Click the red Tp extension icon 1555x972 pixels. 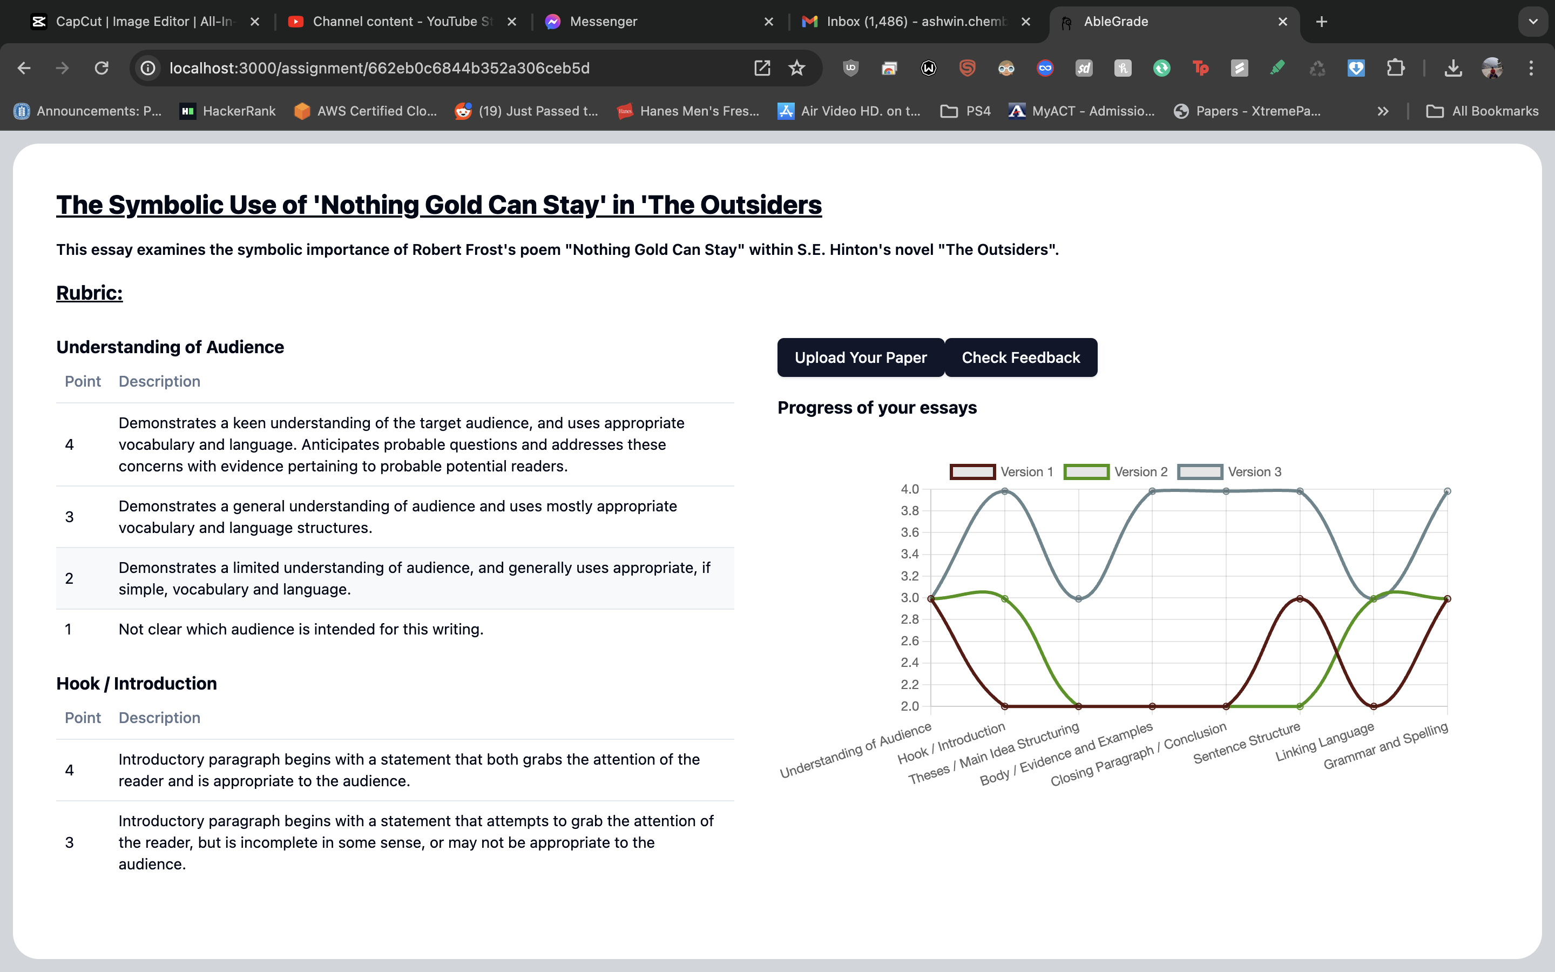coord(1200,68)
